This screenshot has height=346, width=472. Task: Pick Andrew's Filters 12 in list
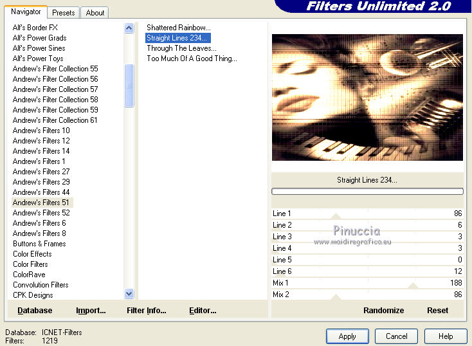tap(41, 141)
